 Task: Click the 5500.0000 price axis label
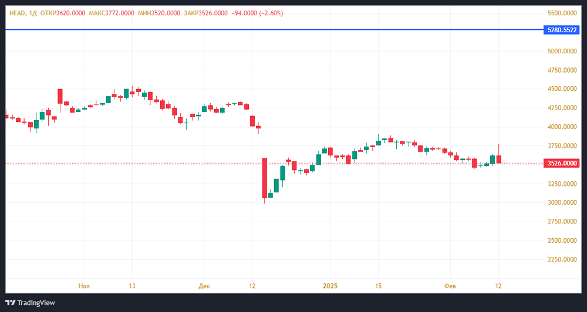562,13
